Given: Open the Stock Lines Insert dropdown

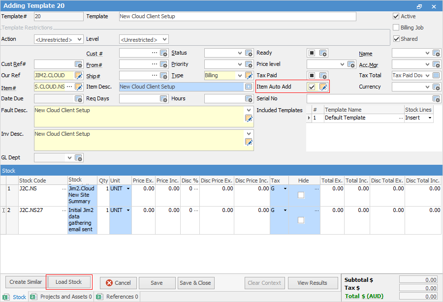Looking at the screenshot, I should point(430,118).
